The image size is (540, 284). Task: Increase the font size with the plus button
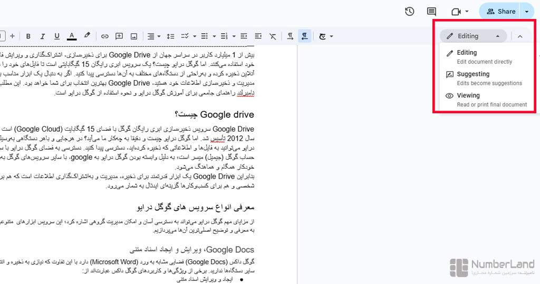click(13, 36)
